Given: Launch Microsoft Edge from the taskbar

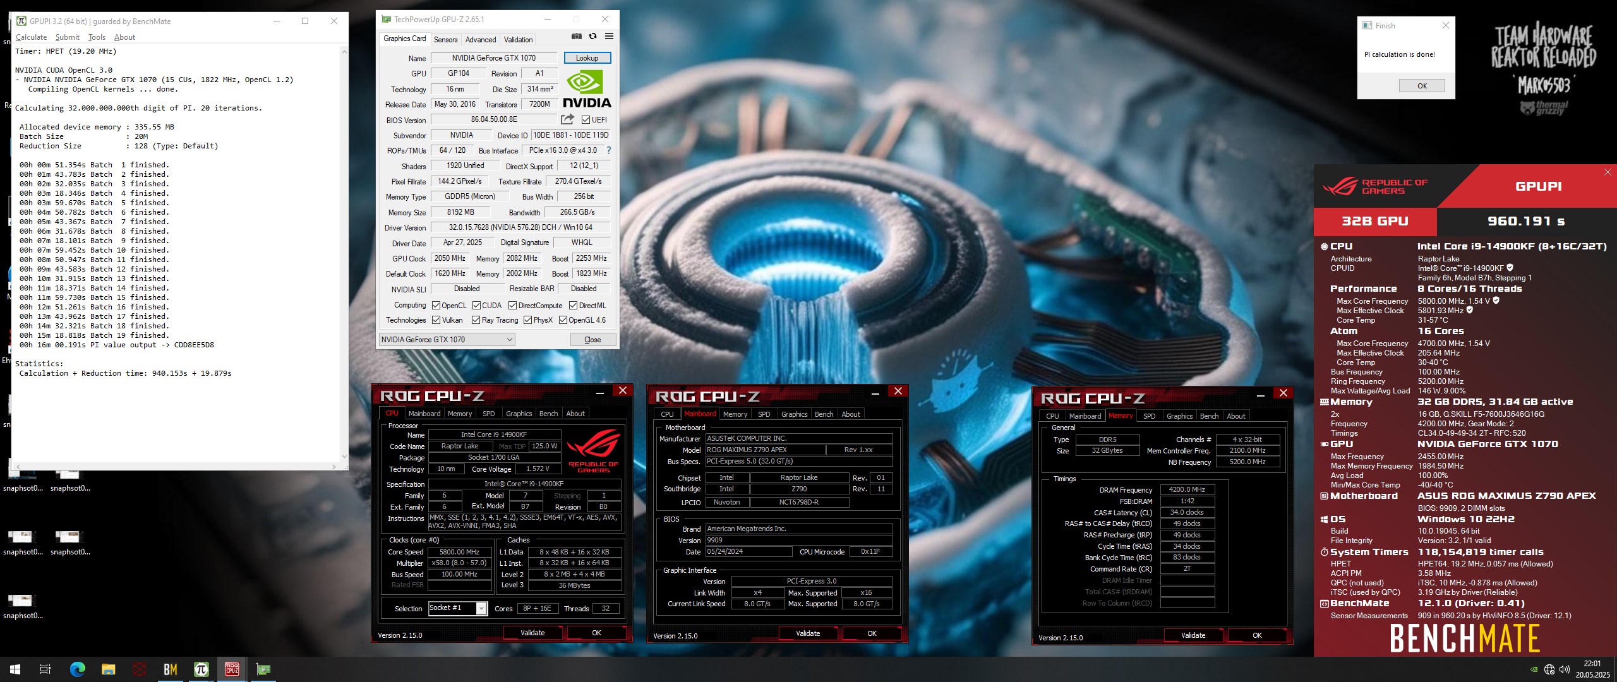Looking at the screenshot, I should point(77,669).
